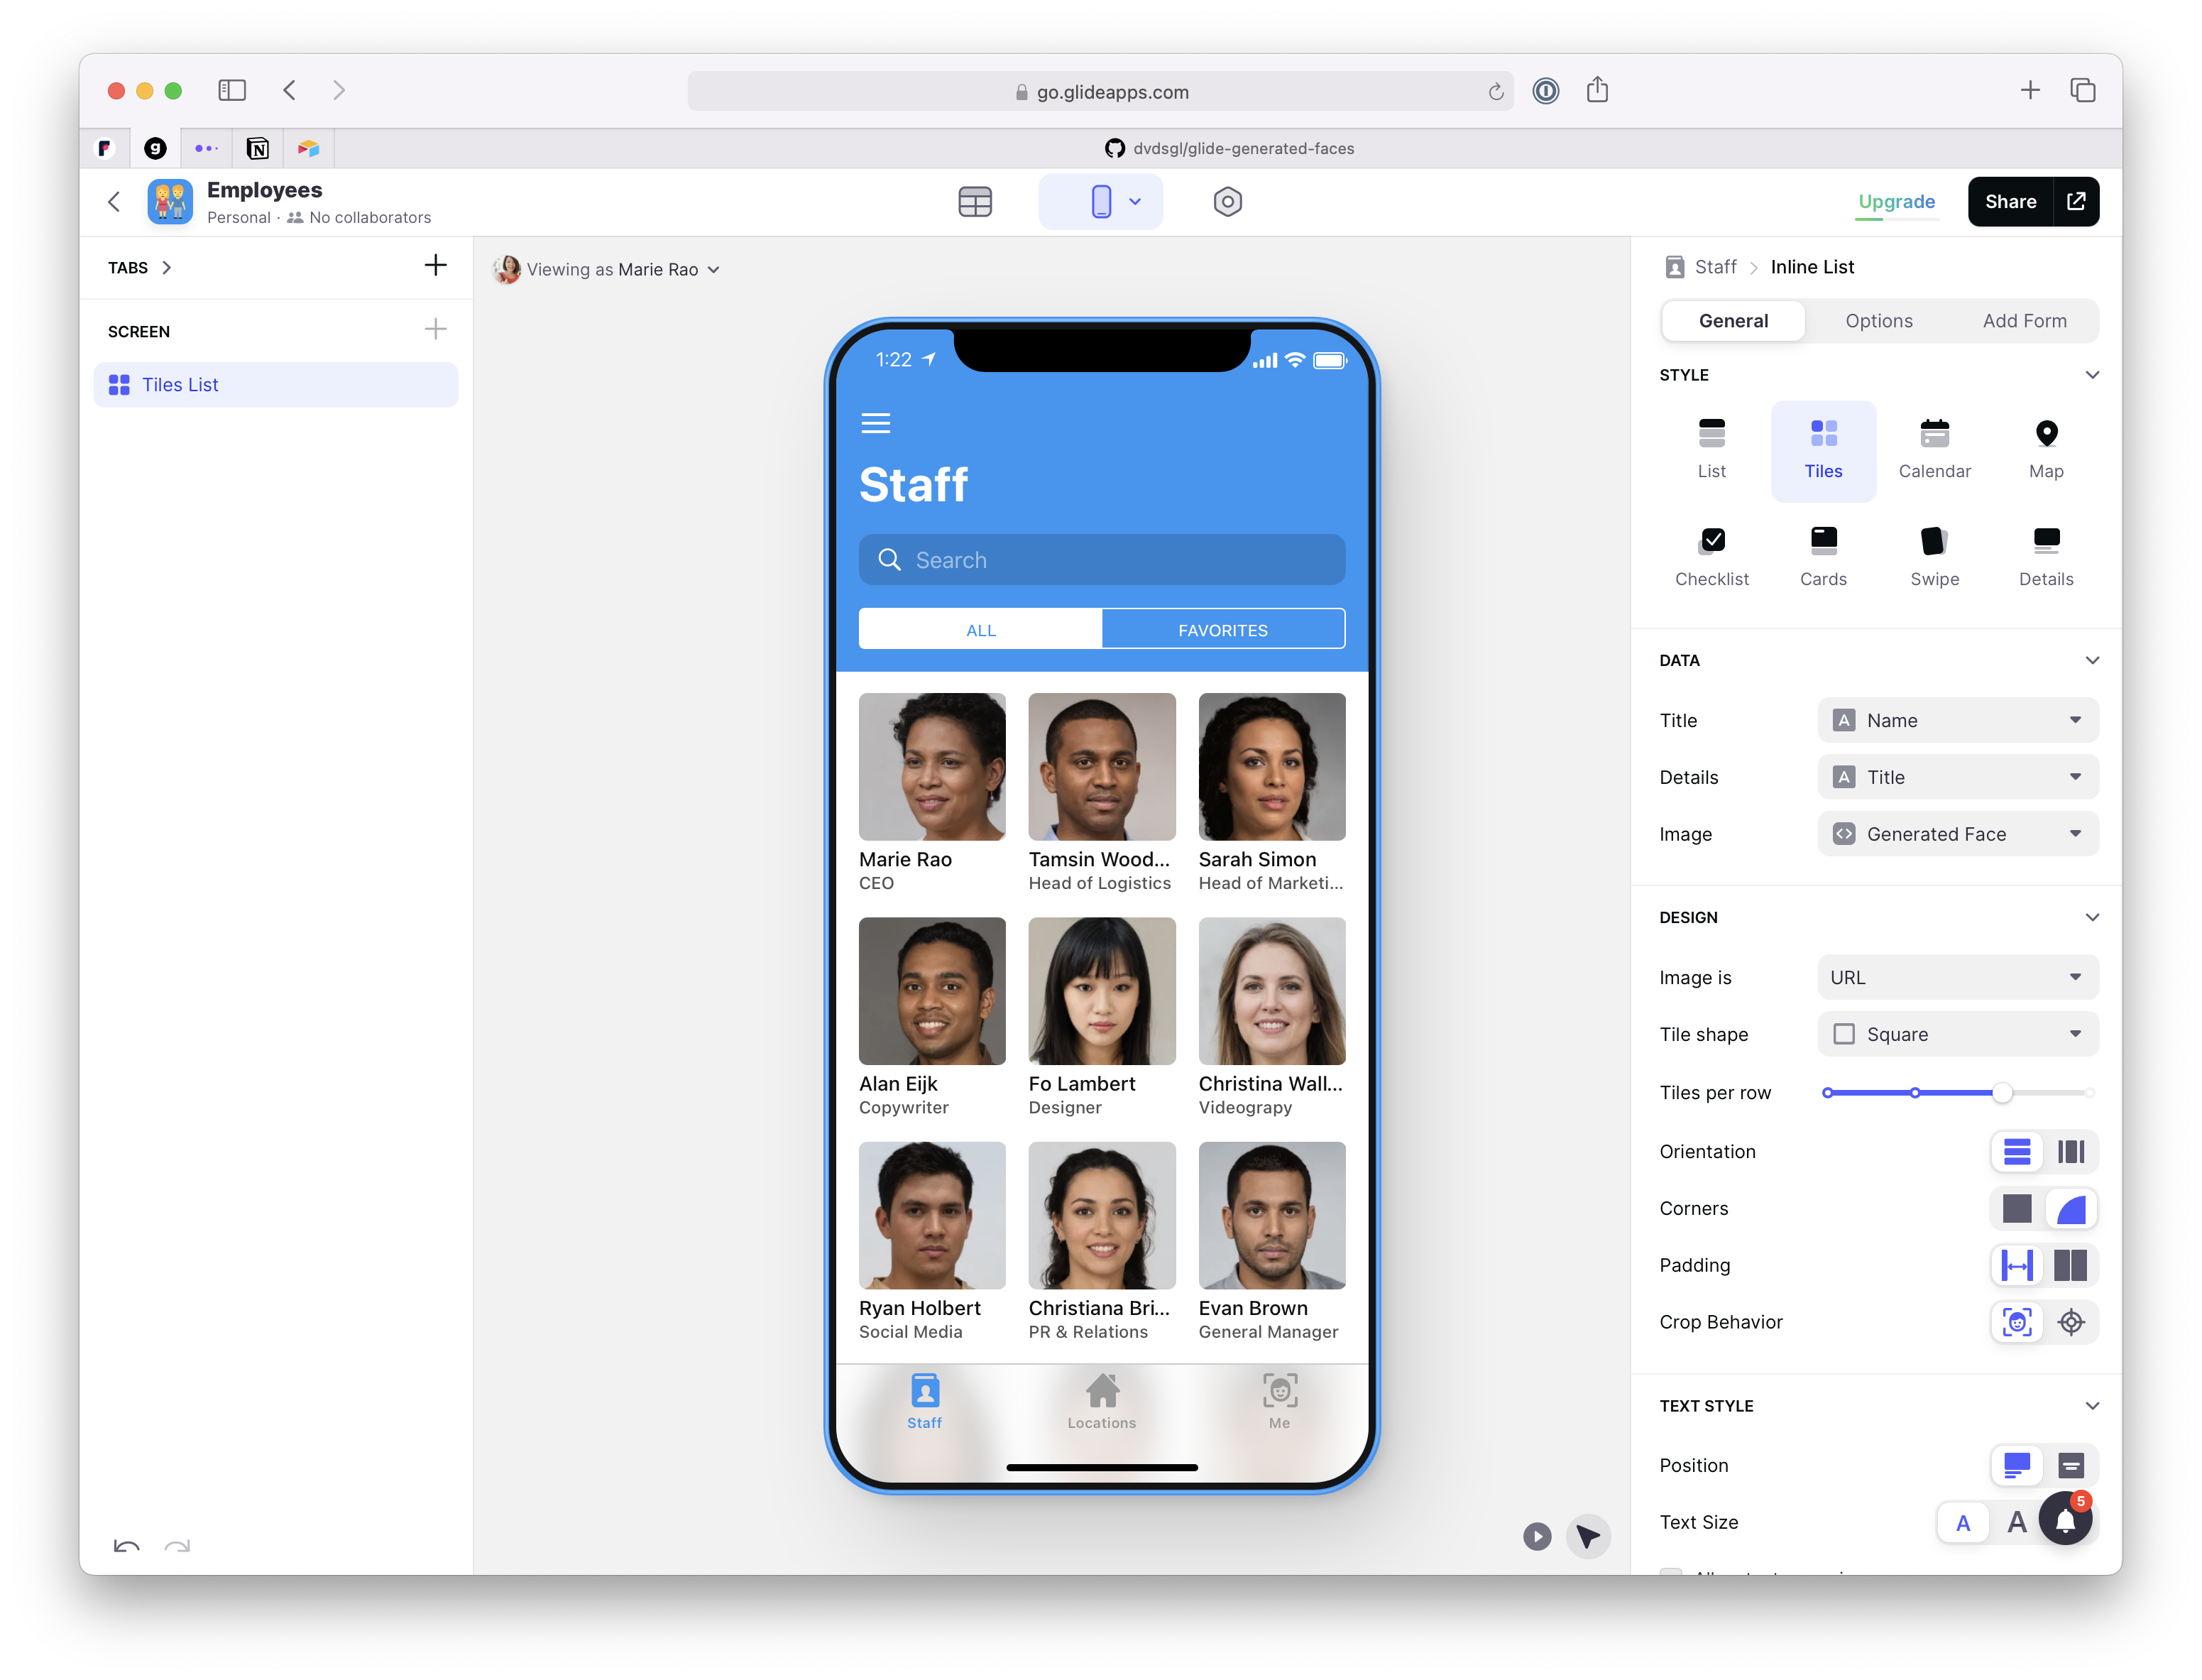
Task: Open the settings hexagon icon
Action: pyautogui.click(x=1227, y=202)
